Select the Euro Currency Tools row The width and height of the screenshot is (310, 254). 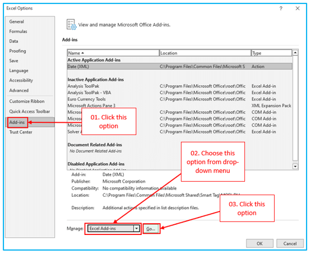[x=179, y=99]
